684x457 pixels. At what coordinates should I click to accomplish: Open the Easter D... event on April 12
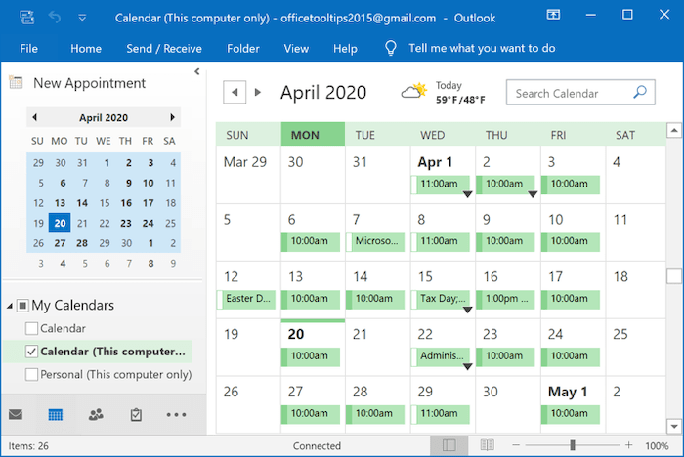[x=246, y=299]
